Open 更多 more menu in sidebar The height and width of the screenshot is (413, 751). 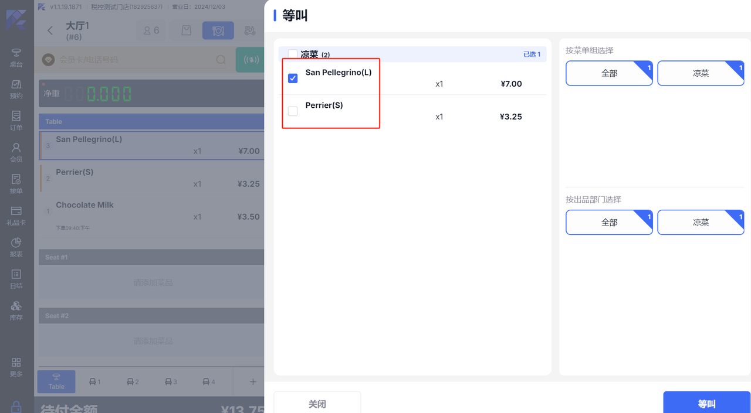tap(16, 367)
